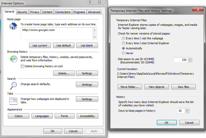Decrease days to keep pages in history

point(187,112)
